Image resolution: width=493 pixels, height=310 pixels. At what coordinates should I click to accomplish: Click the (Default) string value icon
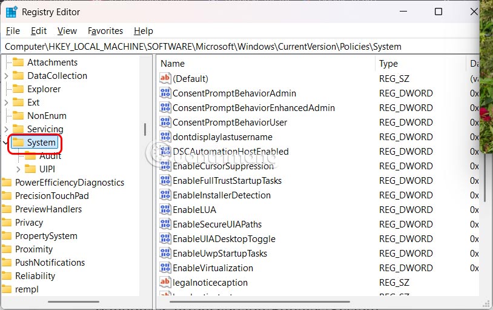click(x=165, y=79)
